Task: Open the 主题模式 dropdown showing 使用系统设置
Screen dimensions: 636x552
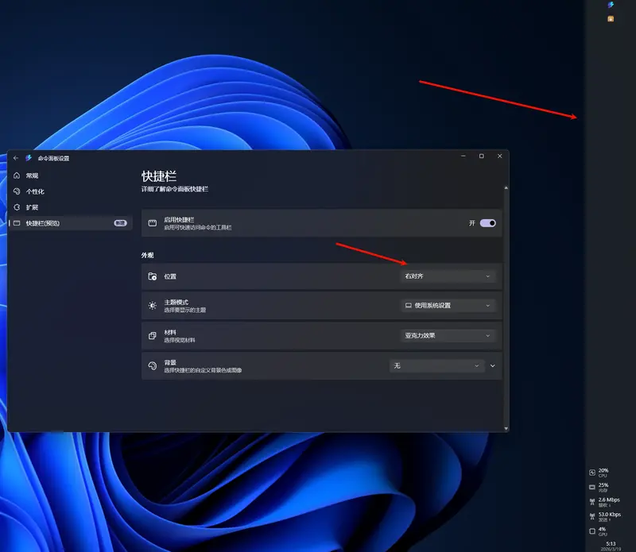Action: 448,307
